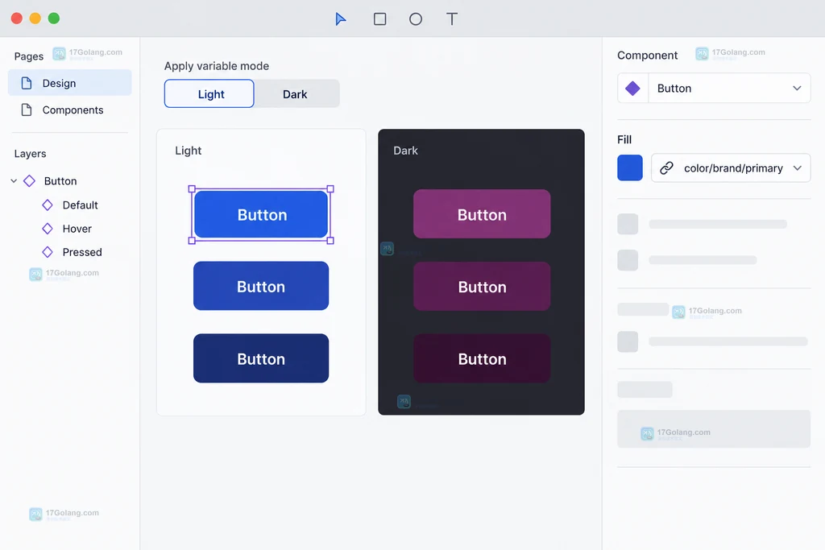Select the Pressed layer
Viewport: 825px width, 550px height.
(x=82, y=252)
